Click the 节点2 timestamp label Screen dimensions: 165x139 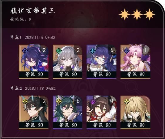[33, 89]
